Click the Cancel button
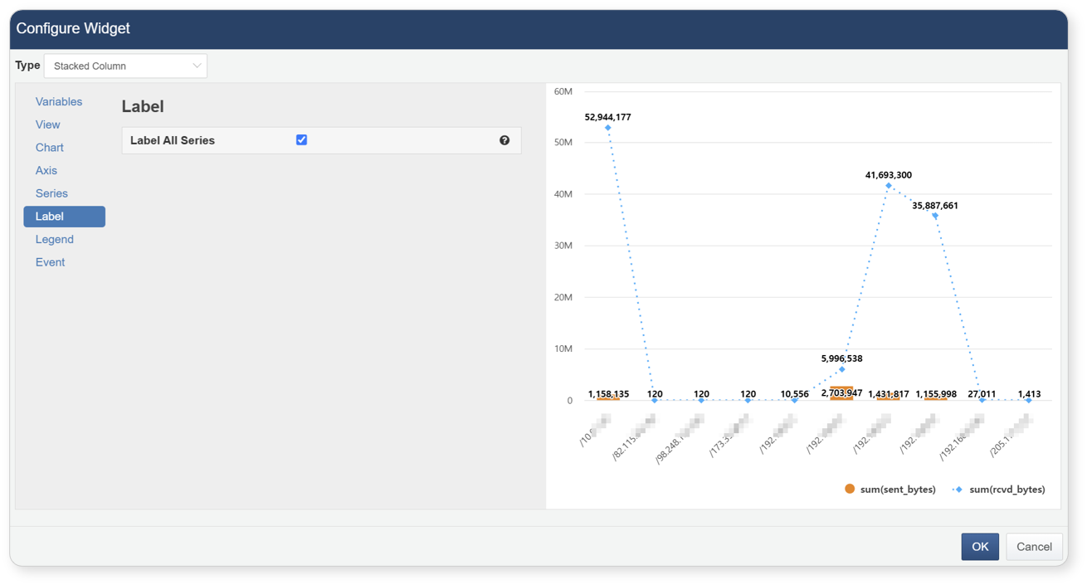1087x585 pixels. (x=1034, y=547)
